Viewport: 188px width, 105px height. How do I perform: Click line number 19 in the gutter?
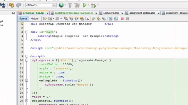click(21, 97)
